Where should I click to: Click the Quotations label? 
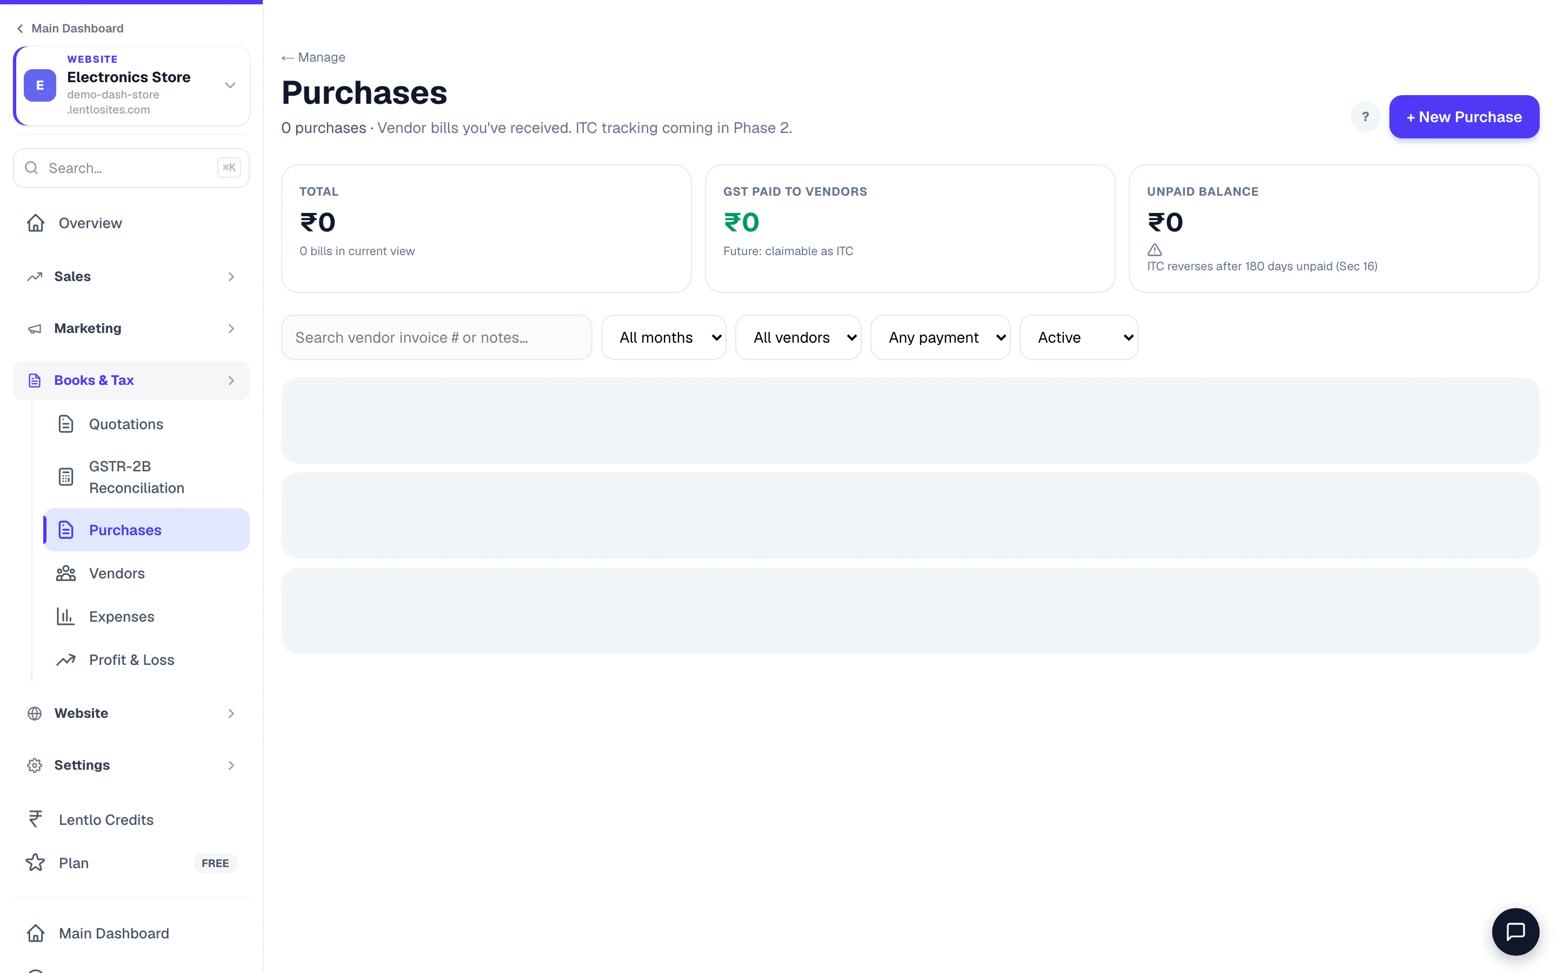coord(126,424)
